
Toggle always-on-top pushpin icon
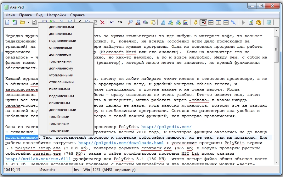coord(234,22)
